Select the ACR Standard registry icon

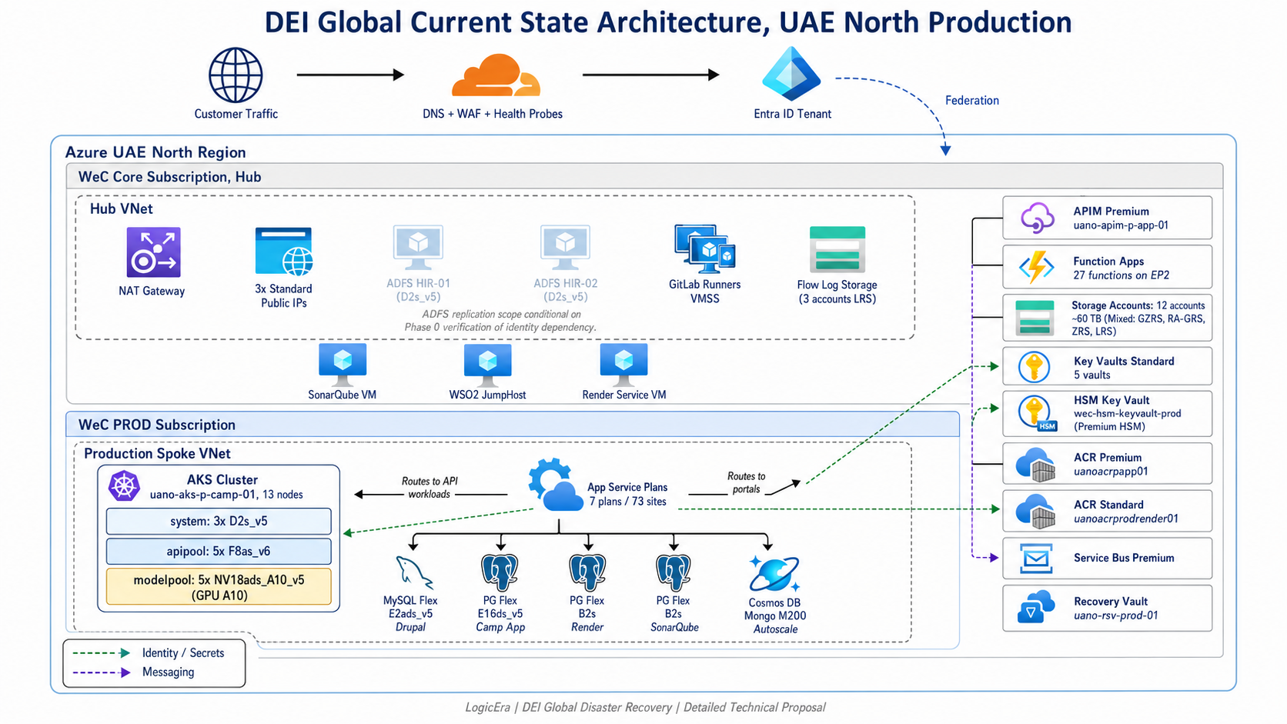point(1035,512)
